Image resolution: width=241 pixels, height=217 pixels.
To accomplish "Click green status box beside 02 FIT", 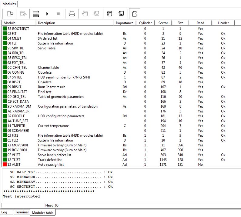I will (5, 34).
